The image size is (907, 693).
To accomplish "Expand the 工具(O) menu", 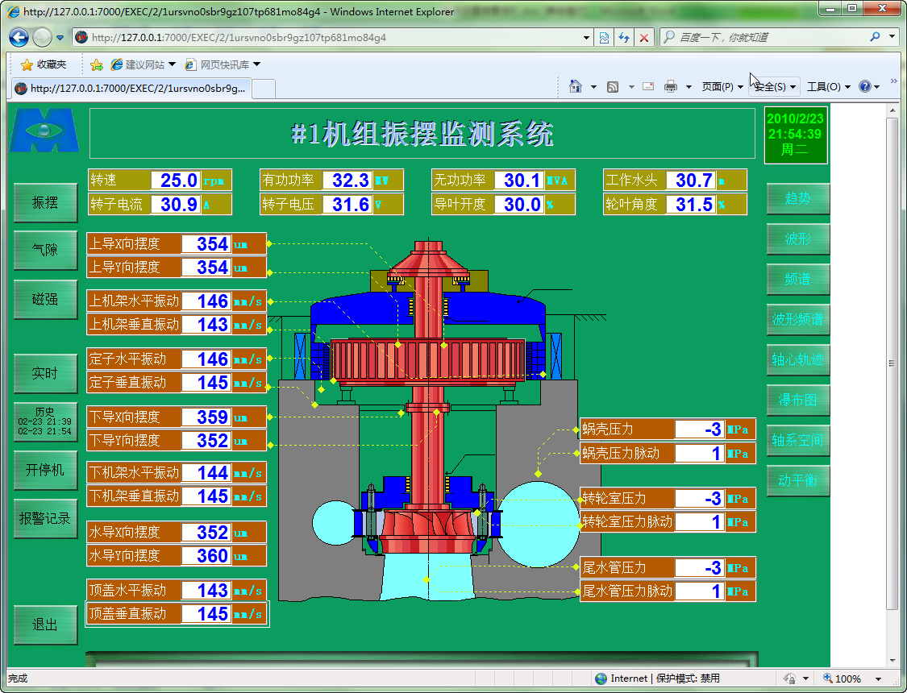I will tap(829, 86).
